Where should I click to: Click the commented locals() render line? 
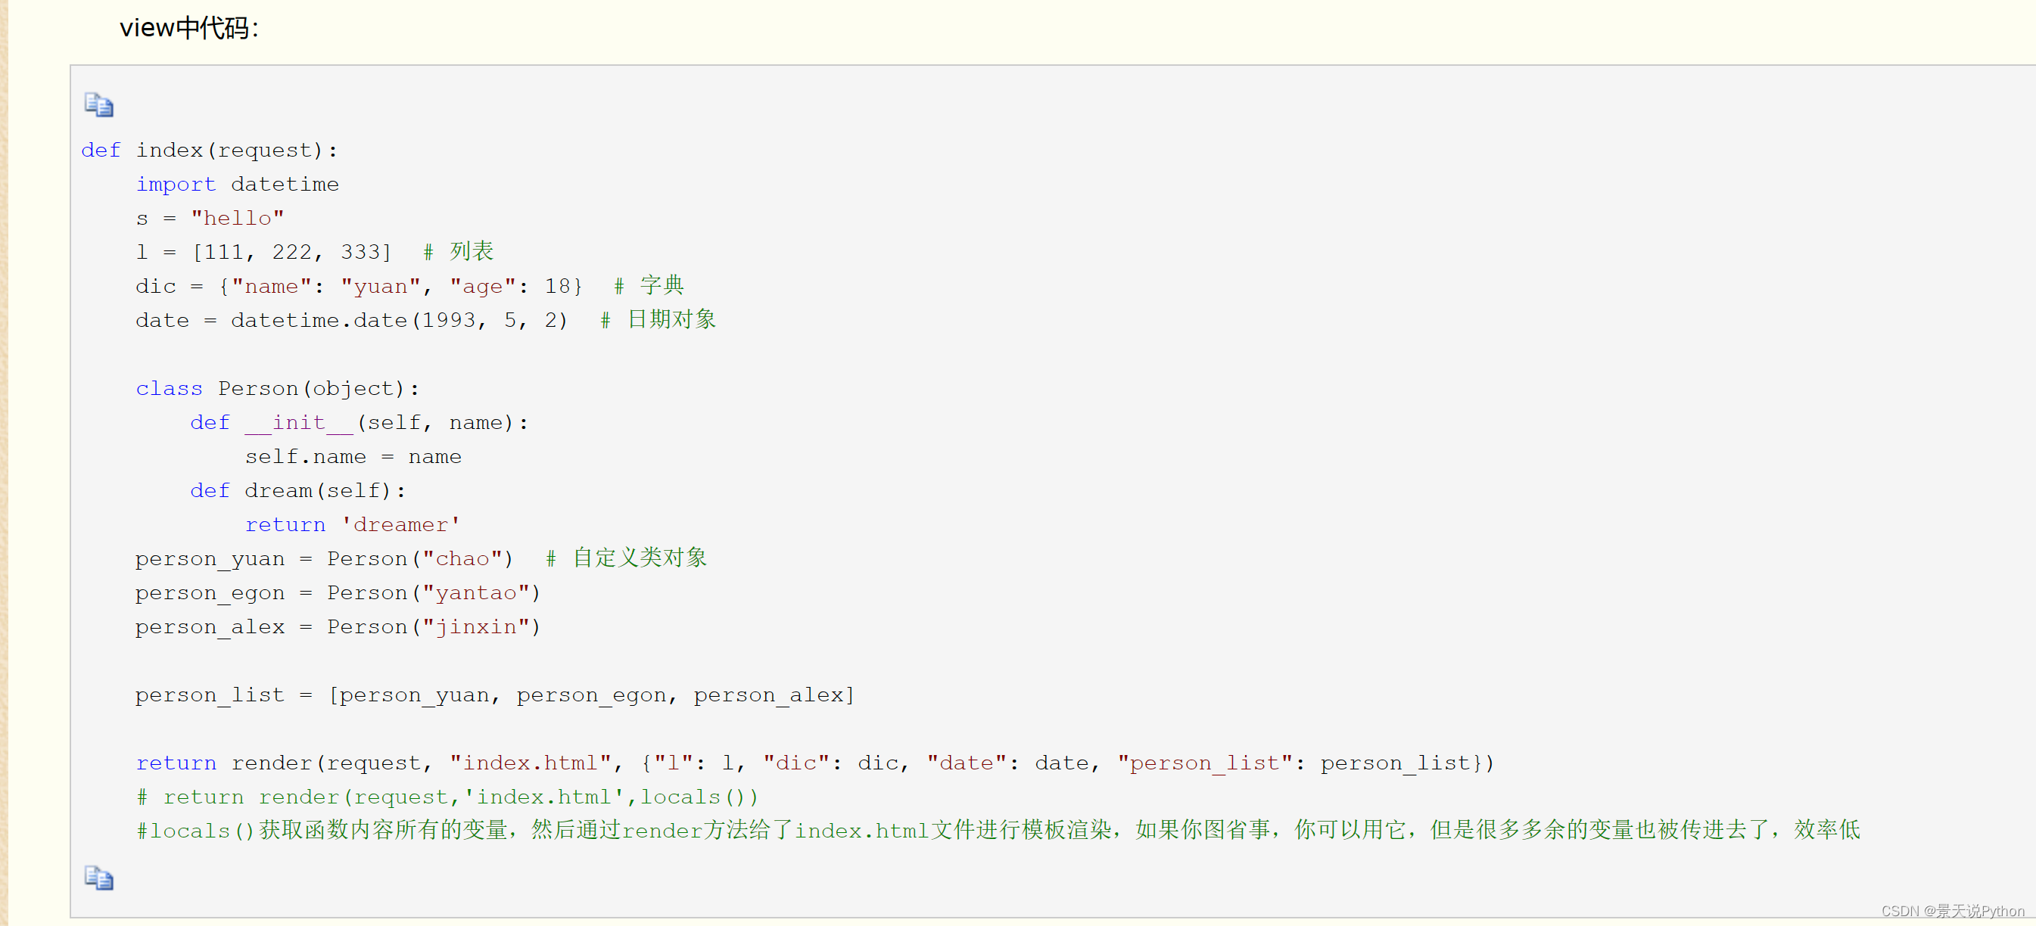click(x=447, y=797)
